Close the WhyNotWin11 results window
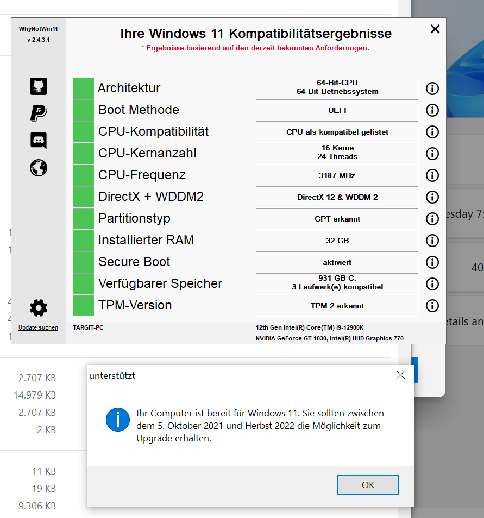484x518 pixels. [x=435, y=29]
